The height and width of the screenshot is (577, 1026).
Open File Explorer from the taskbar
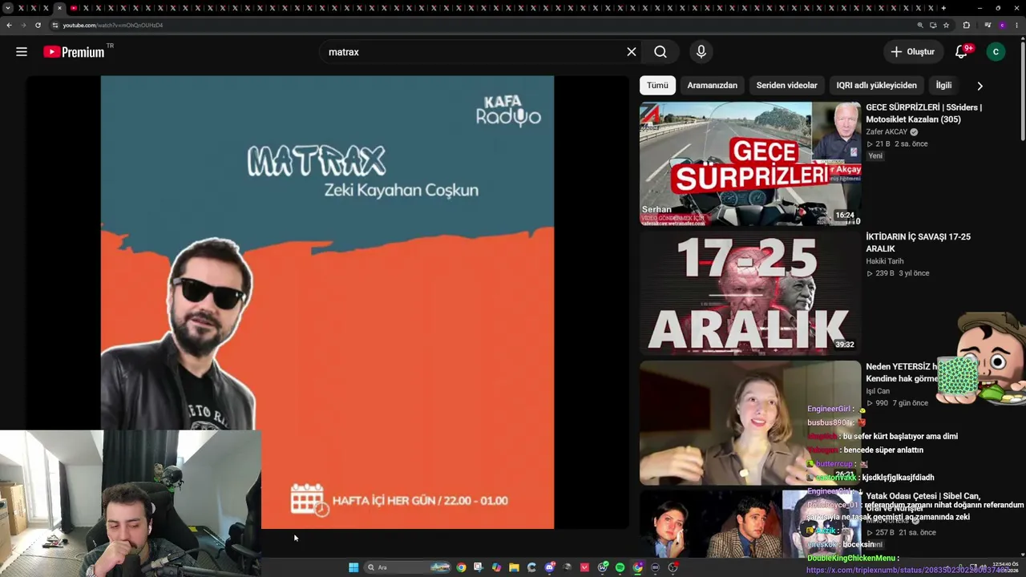(x=514, y=567)
